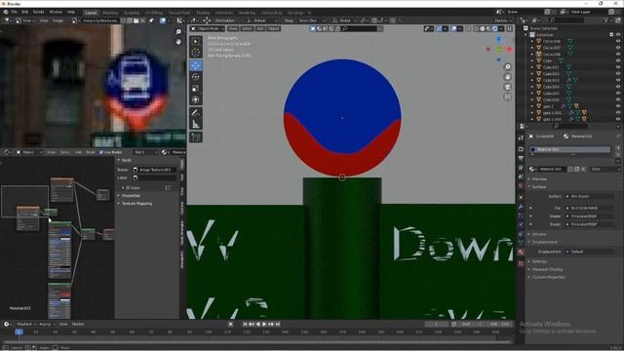This screenshot has height=351, width=624.
Task: Click the viewport zoom magnifier gizmo
Action: tap(507, 66)
